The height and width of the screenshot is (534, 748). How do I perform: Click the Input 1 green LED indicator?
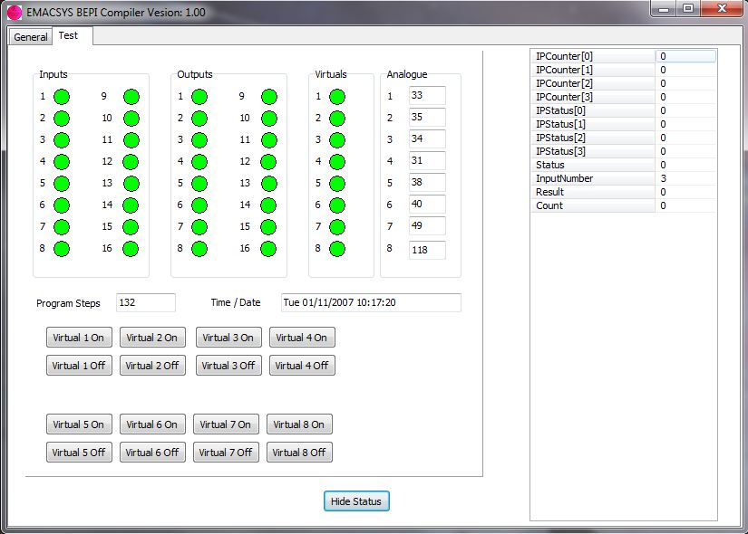click(x=62, y=97)
